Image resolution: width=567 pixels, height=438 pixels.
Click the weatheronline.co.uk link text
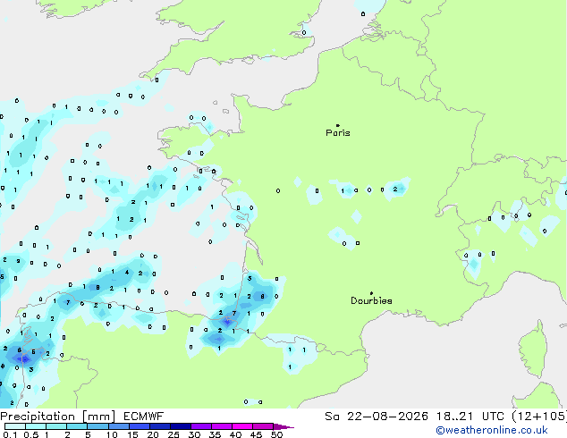(492, 430)
